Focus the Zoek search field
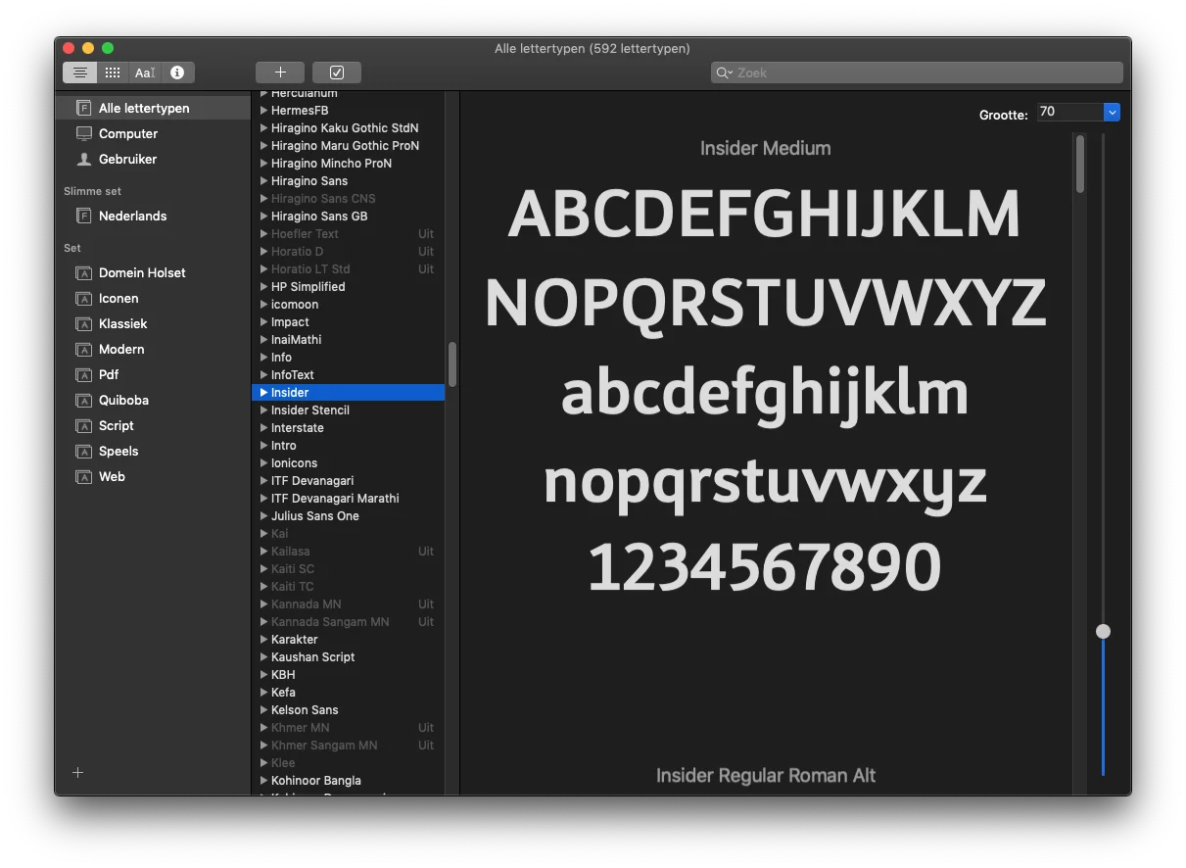The width and height of the screenshot is (1186, 868). click(x=917, y=72)
